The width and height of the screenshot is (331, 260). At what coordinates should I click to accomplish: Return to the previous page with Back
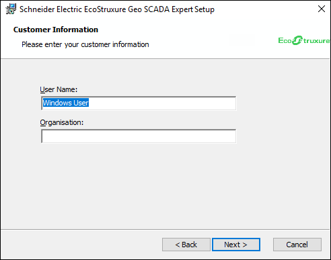(186, 245)
